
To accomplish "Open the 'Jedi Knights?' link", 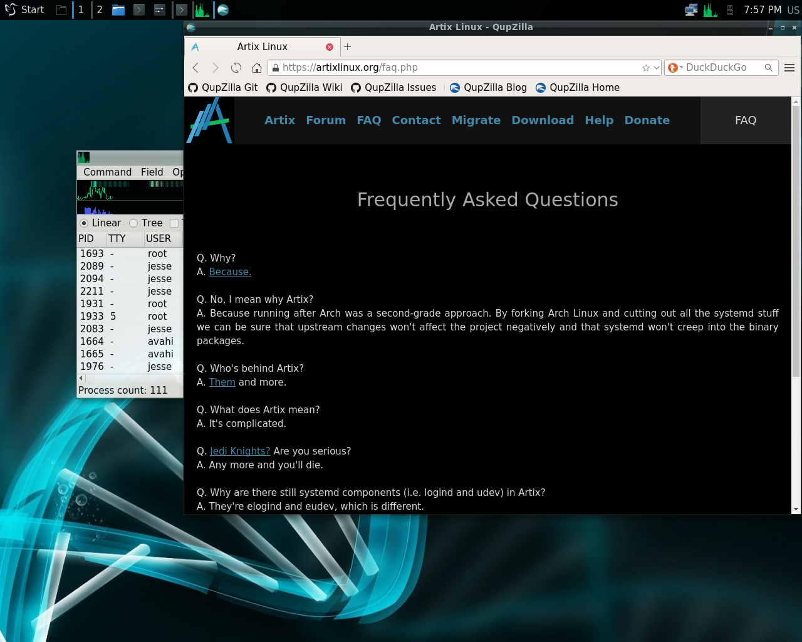I will (240, 451).
